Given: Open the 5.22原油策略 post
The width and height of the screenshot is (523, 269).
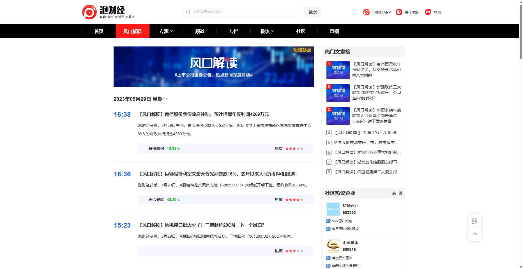Looking at the screenshot, I should (342, 221).
